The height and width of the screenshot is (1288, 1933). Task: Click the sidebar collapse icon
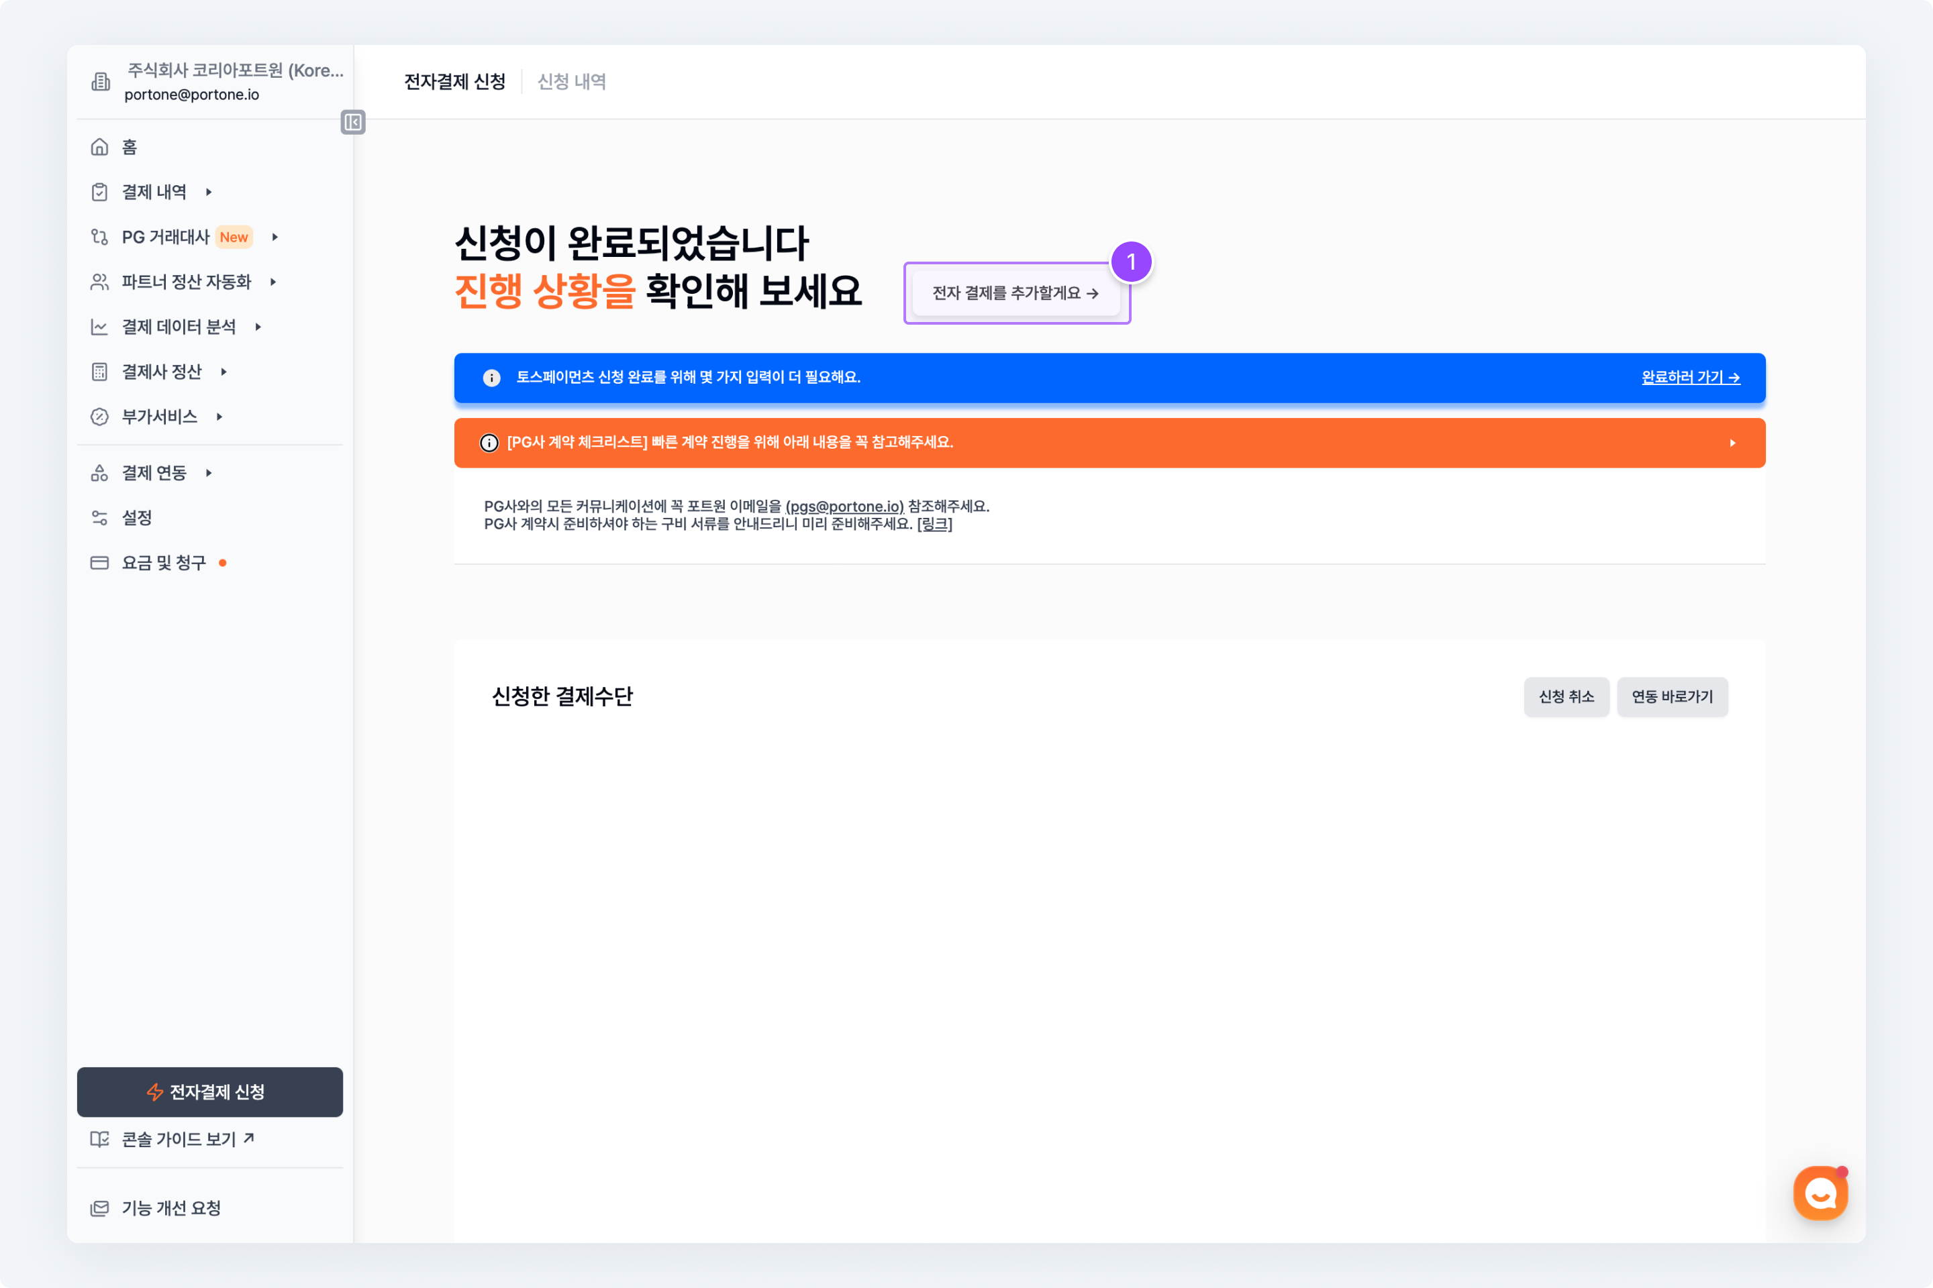tap(352, 122)
